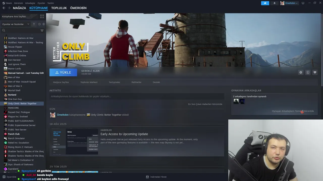323x181 pixels.
Task: Open Topluluk Merkezi link
Action: point(89,82)
